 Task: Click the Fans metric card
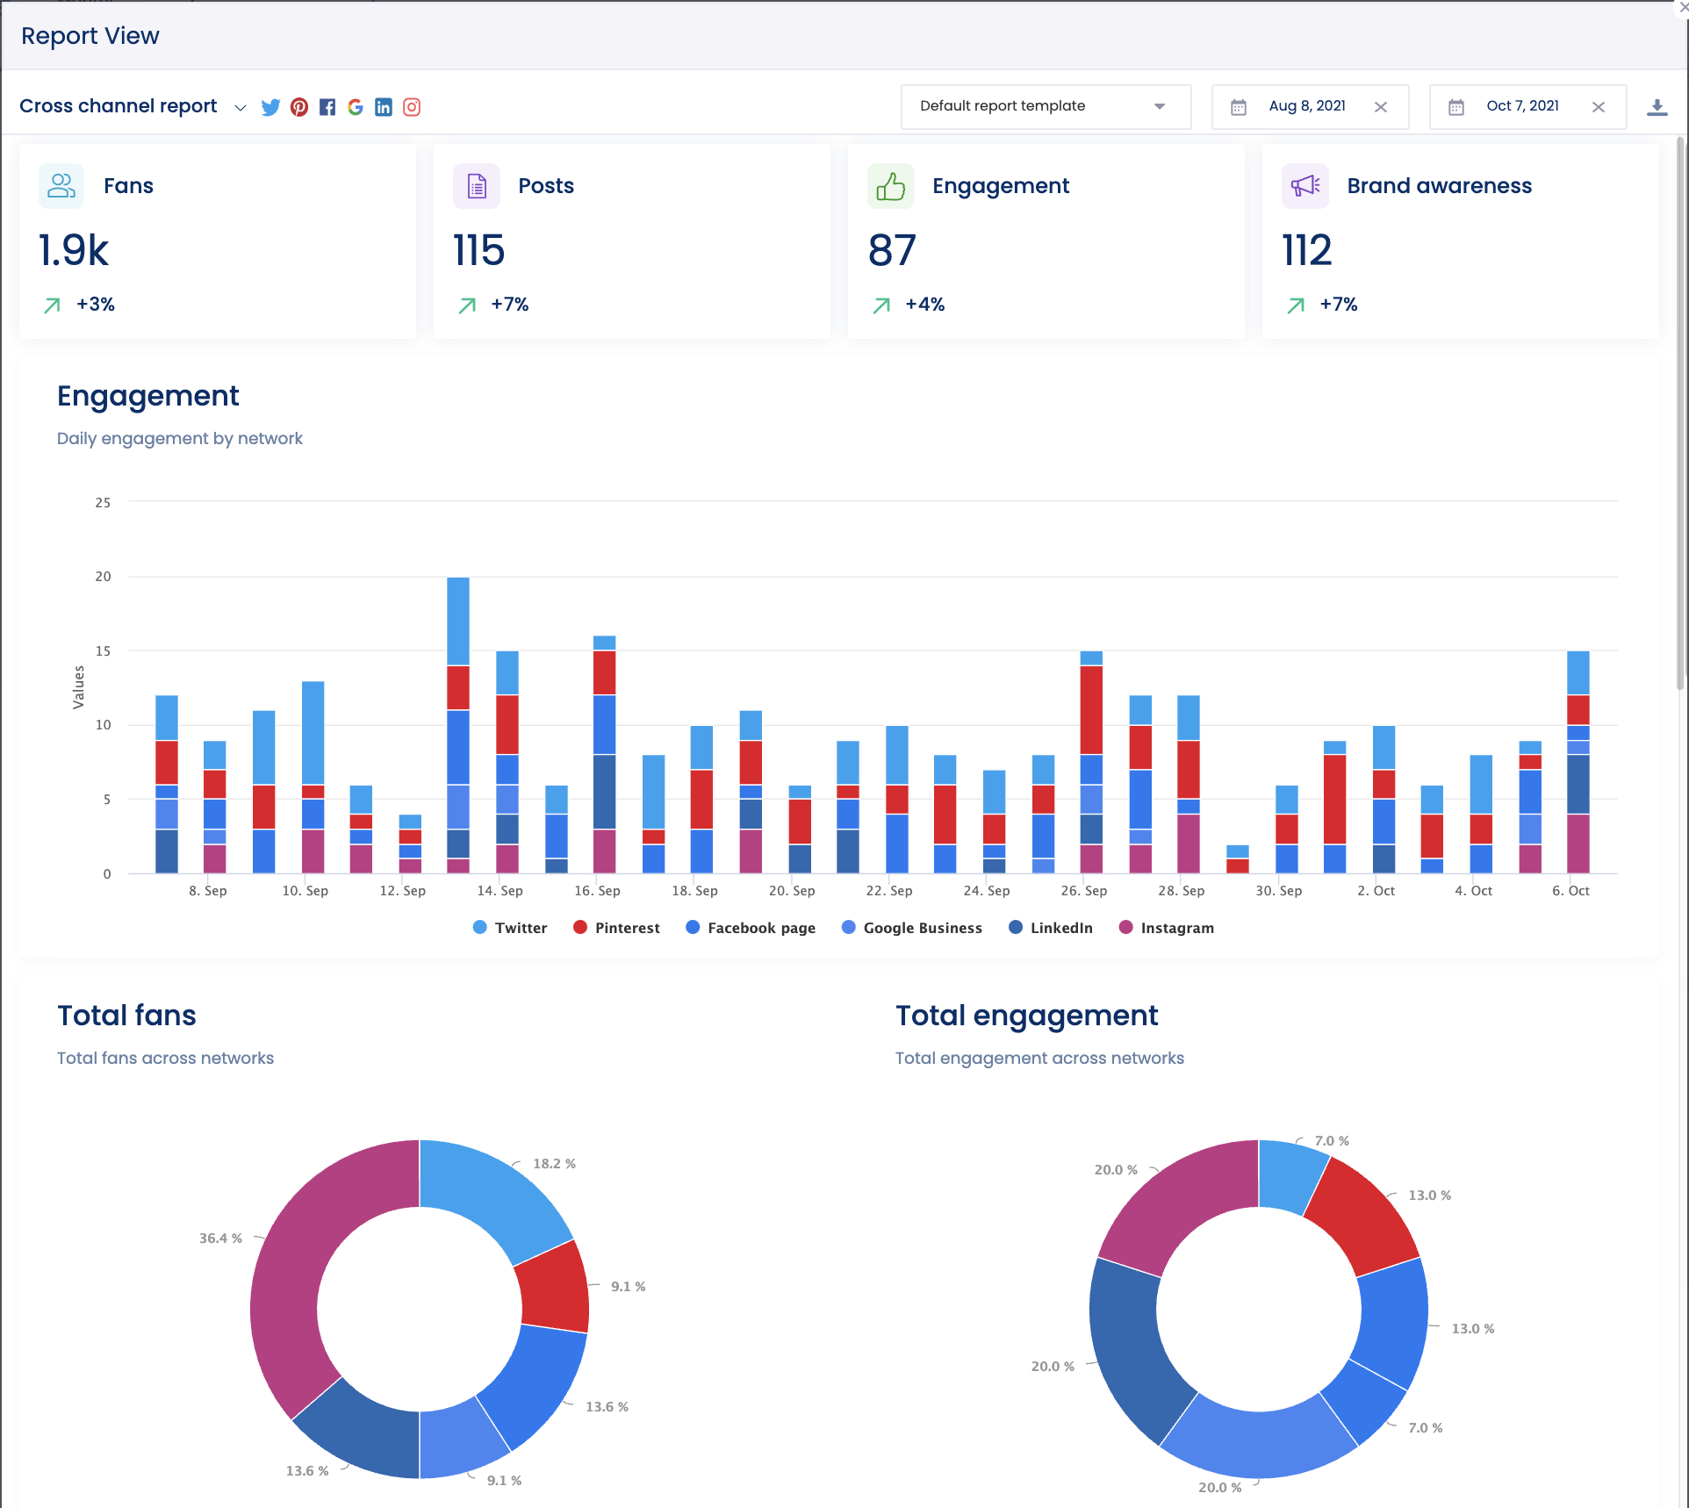[217, 241]
